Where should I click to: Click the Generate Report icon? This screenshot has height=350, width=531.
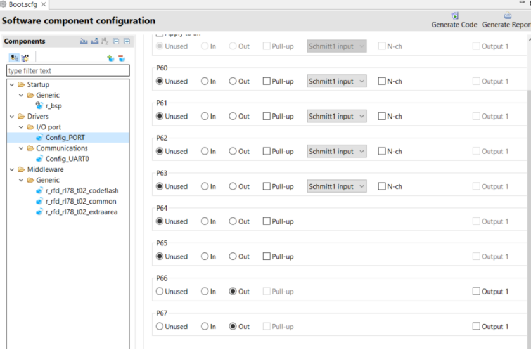click(508, 16)
